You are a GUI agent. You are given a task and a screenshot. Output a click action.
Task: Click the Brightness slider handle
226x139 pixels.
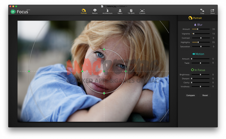click(200, 75)
